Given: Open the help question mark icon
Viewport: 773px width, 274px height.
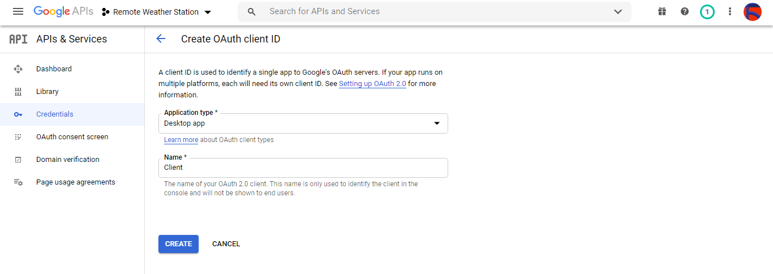Looking at the screenshot, I should click(x=685, y=12).
